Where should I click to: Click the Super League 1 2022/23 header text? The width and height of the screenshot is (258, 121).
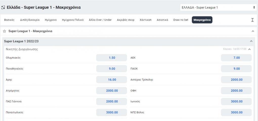coord(21,41)
